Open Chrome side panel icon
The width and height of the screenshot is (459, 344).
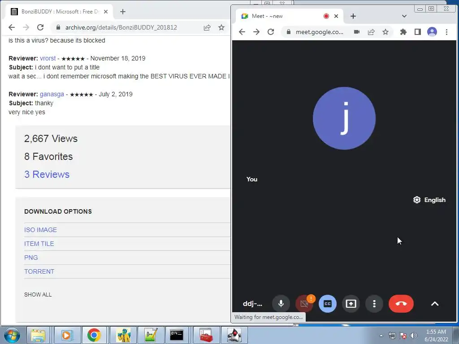coord(417,32)
